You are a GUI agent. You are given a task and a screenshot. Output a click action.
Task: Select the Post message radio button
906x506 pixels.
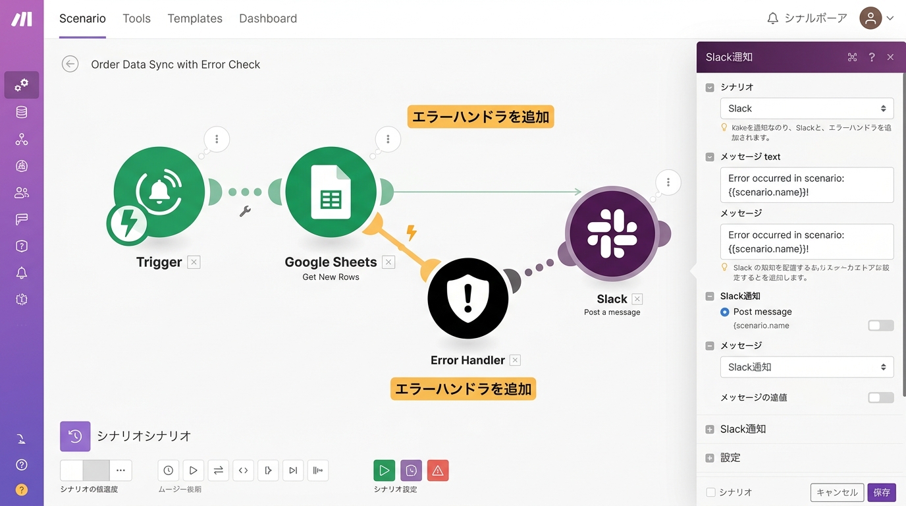coord(725,312)
